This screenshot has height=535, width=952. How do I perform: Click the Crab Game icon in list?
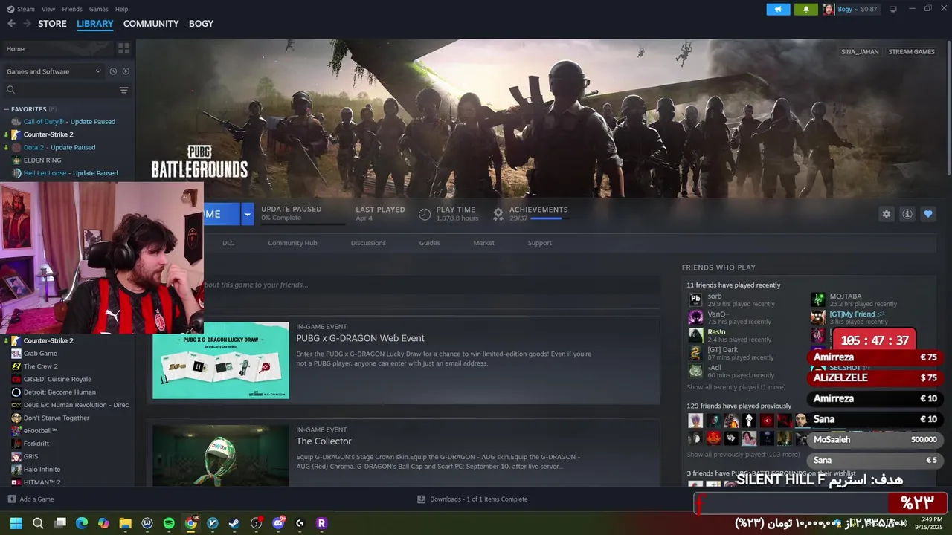pos(16,353)
